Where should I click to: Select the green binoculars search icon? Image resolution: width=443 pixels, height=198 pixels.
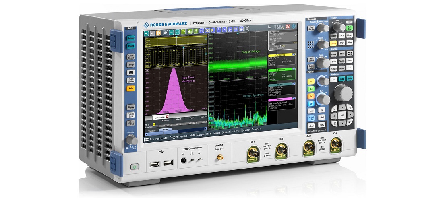click(x=196, y=31)
